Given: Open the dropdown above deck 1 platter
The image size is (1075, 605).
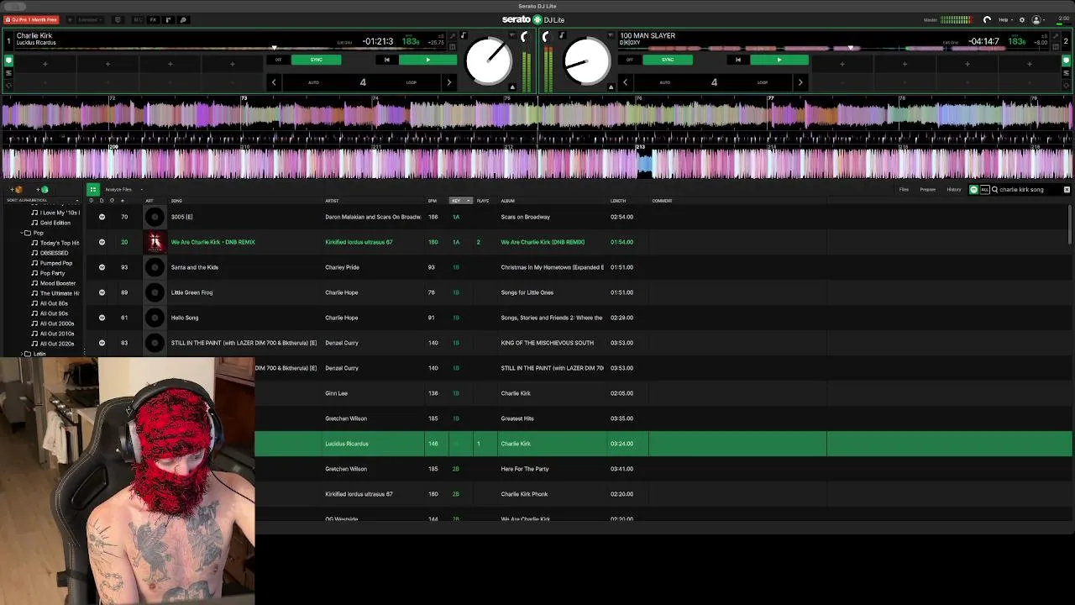Looking at the screenshot, I should pyautogui.click(x=512, y=35).
